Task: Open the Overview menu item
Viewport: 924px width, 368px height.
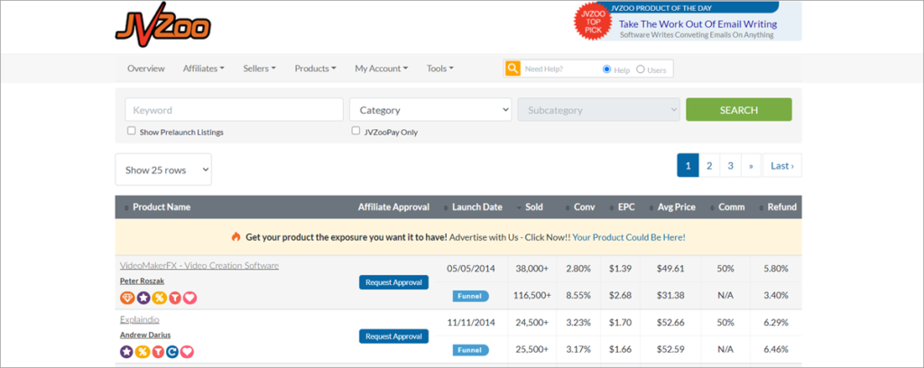Action: [x=145, y=69]
